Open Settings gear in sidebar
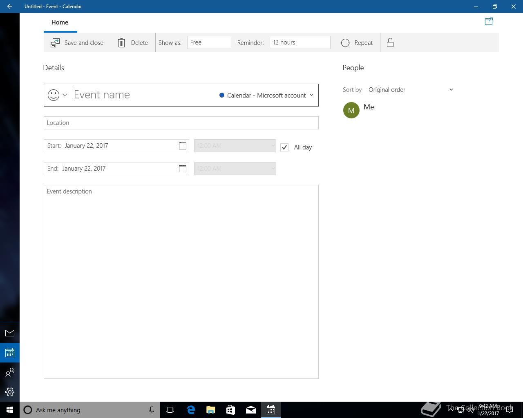 [10, 392]
